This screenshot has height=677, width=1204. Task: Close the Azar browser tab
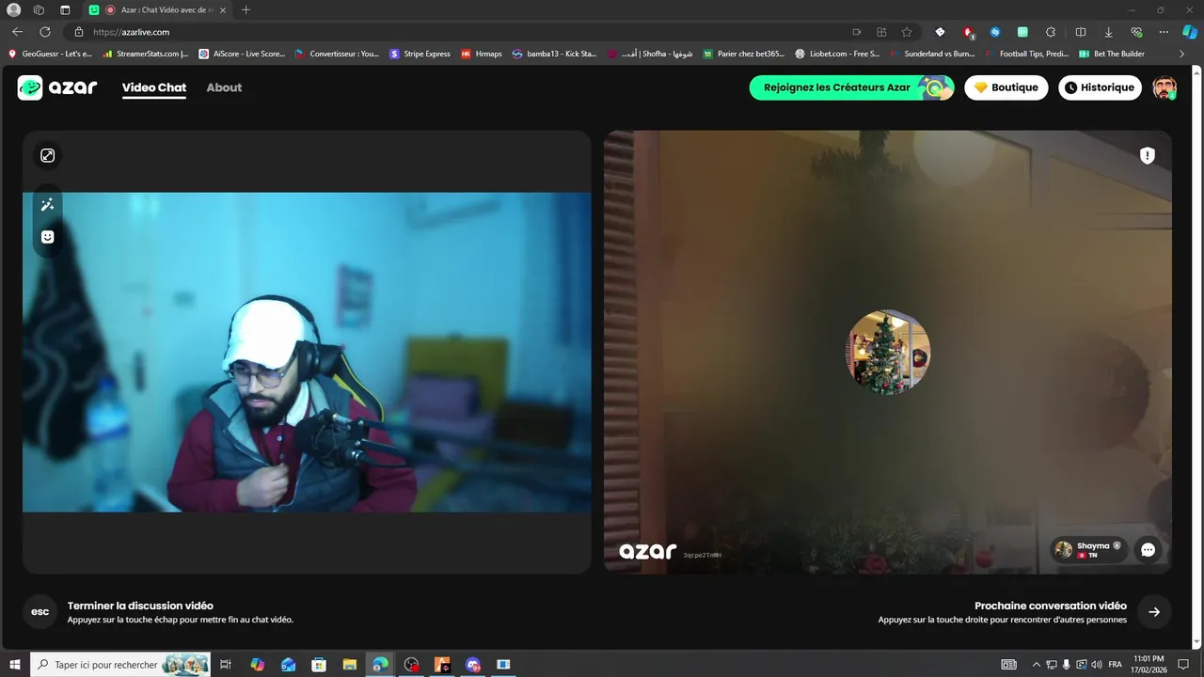pyautogui.click(x=222, y=9)
